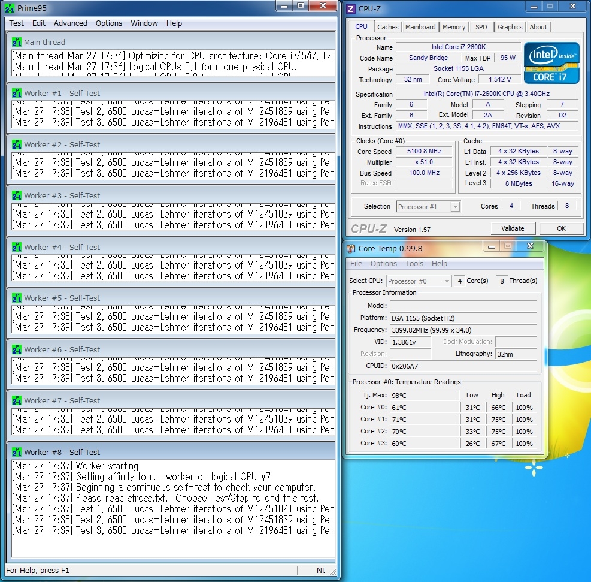
Task: Click the Prime95 status bar Help text
Action: click(38, 570)
